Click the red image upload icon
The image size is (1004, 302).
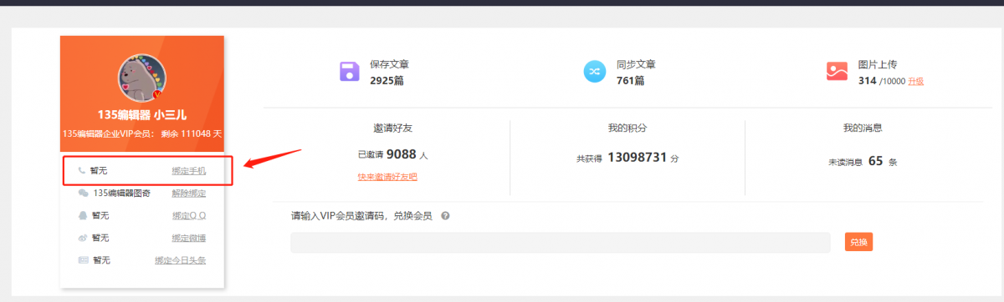pos(837,71)
